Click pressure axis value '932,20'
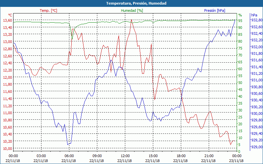Image resolution: width=263 pixels, height=164 pixels. (256, 40)
